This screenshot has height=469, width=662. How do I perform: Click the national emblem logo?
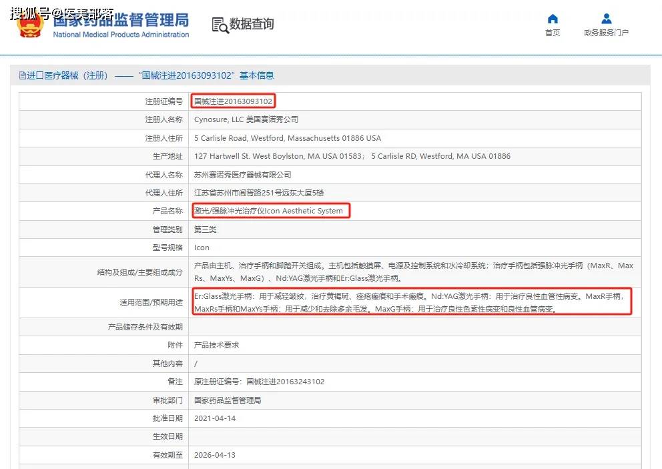pyautogui.click(x=29, y=25)
